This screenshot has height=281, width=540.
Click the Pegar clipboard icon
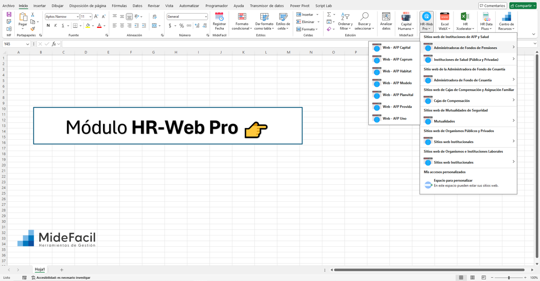(23, 16)
